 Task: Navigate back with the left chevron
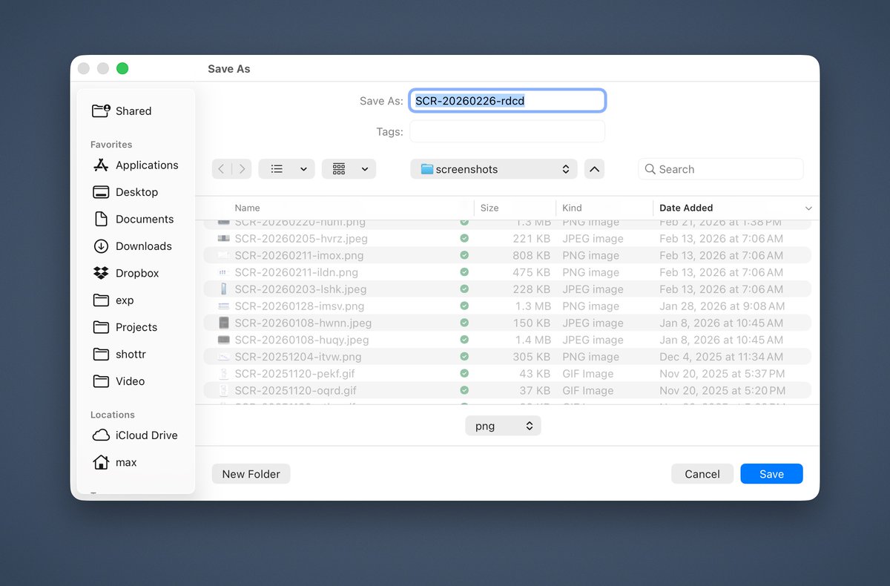click(222, 169)
